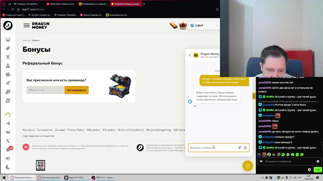Screen dimensions: 323x181
Task: Click the green Чат button
Action: (318, 170)
